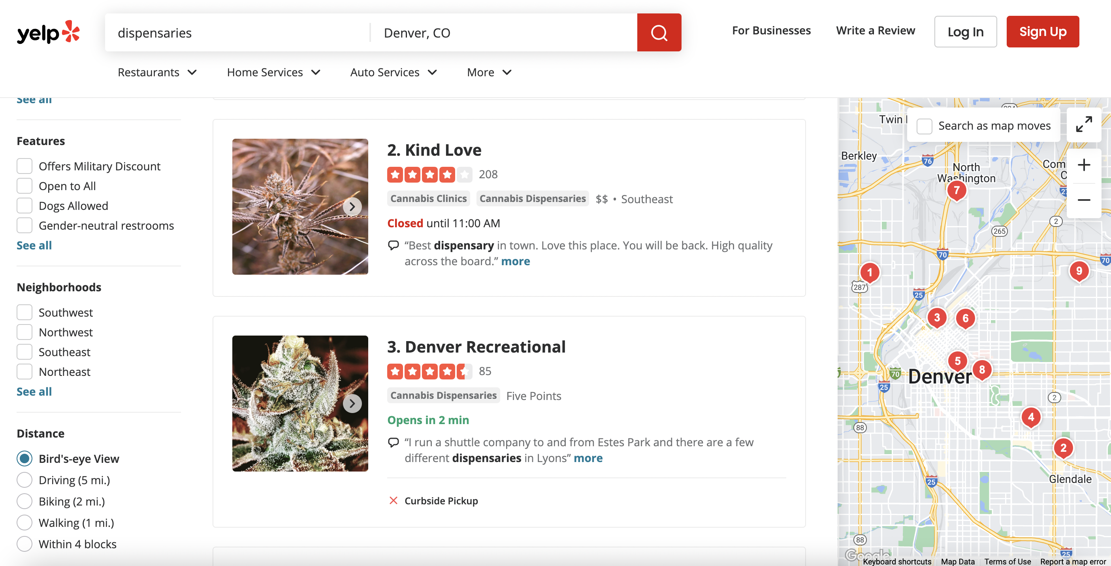Expand the Restaurants dropdown

click(157, 72)
